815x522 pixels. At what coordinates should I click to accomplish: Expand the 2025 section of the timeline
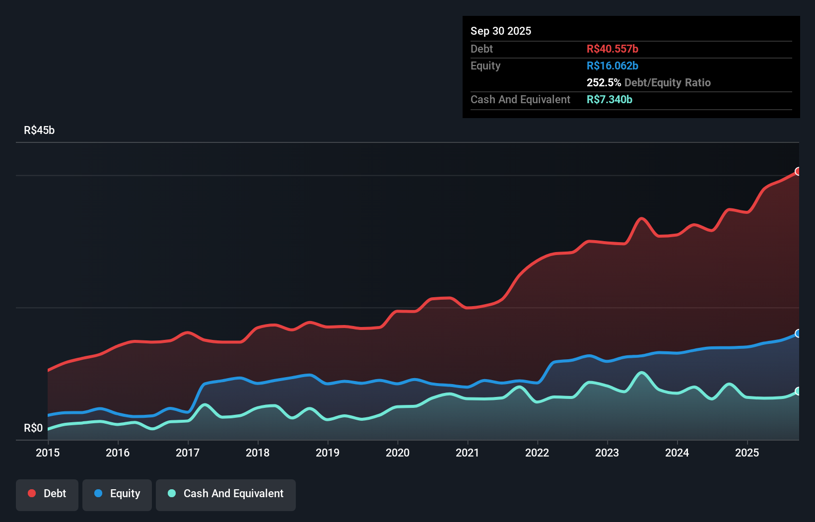748,453
